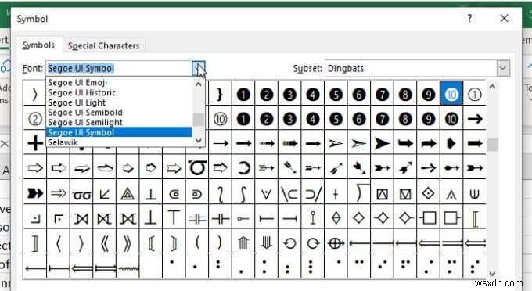Select highlighted Segoe UI Symbol list entry
This screenshot has width=532, height=291.
(x=119, y=132)
